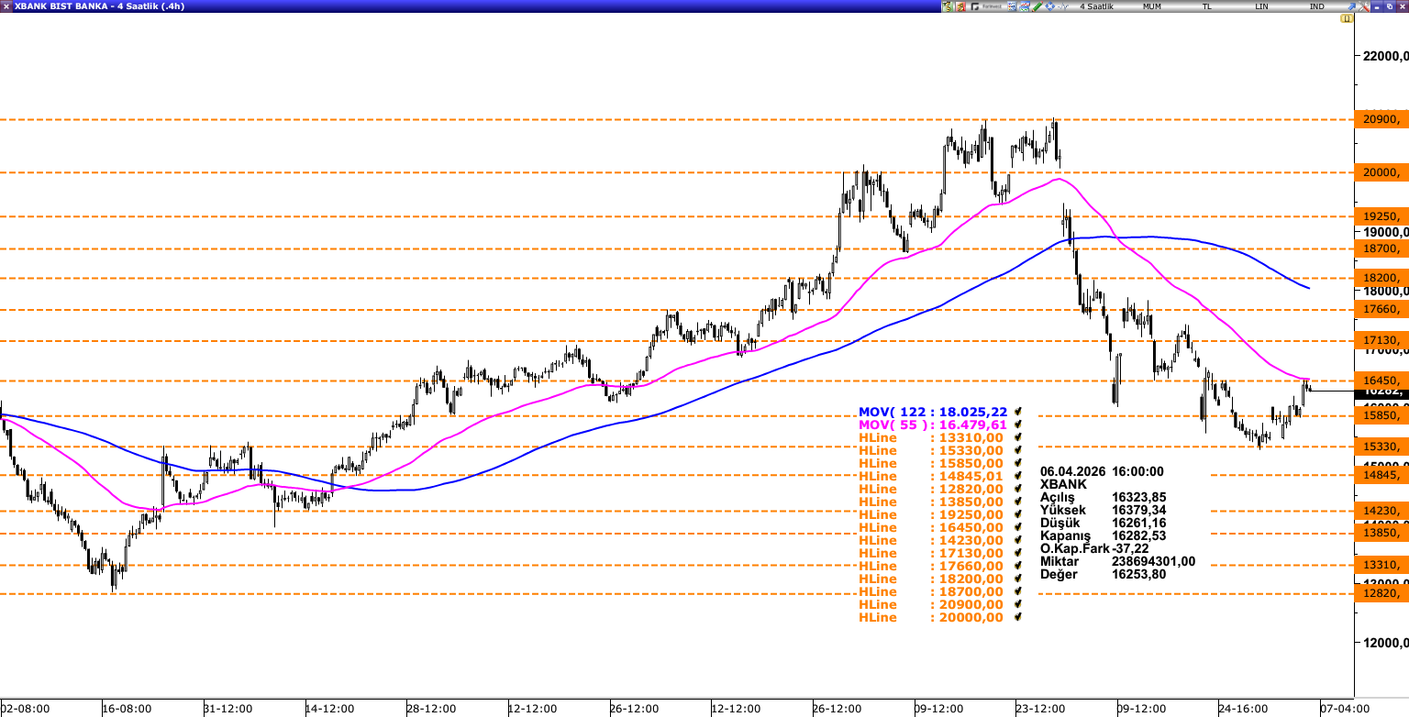Open the tools wrench icon
Image resolution: width=1409 pixels, height=717 pixels.
pos(1364,6)
